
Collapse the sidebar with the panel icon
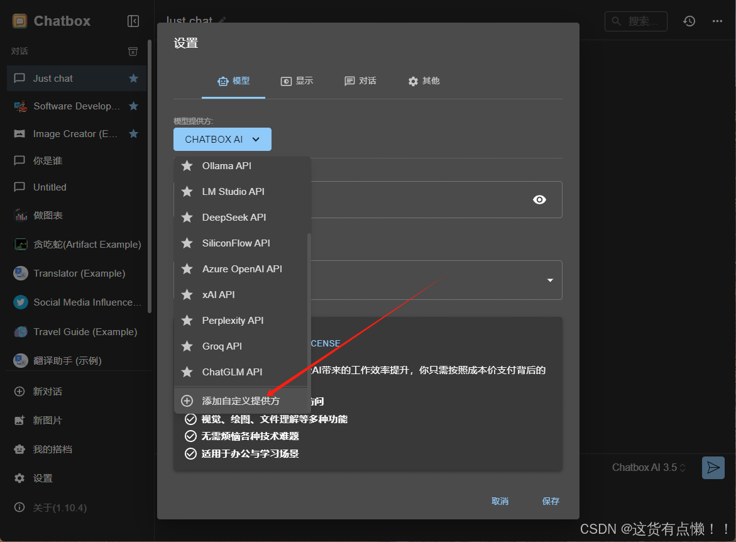(133, 21)
